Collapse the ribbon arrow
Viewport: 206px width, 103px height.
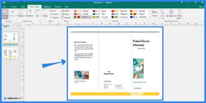click(204, 21)
